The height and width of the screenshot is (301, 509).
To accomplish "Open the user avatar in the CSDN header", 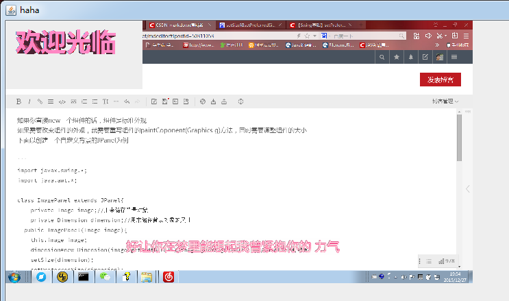I will pos(440,57).
